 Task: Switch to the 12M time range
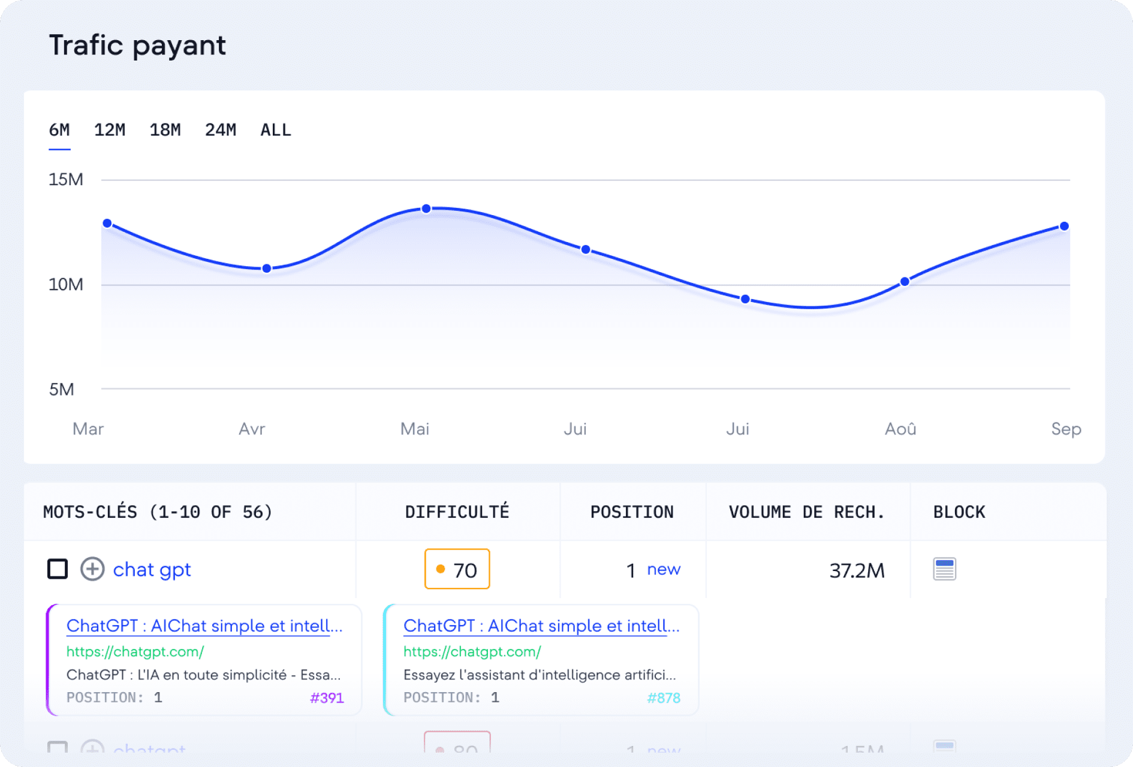[110, 130]
